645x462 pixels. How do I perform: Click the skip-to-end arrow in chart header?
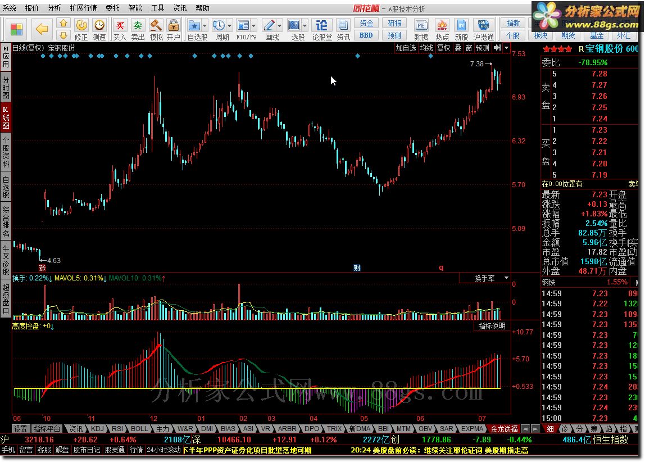(x=497, y=48)
